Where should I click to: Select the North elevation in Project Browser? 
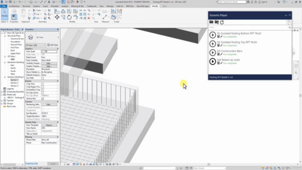coord(13,68)
